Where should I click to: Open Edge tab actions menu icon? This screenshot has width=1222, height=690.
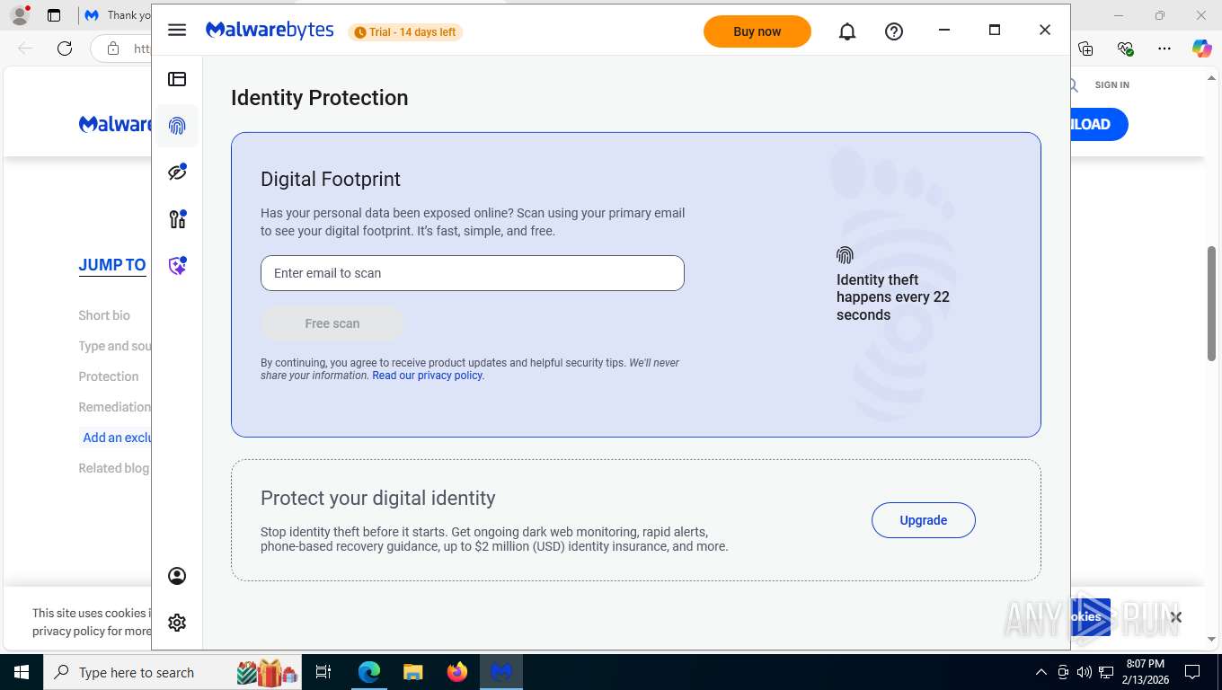point(54,15)
